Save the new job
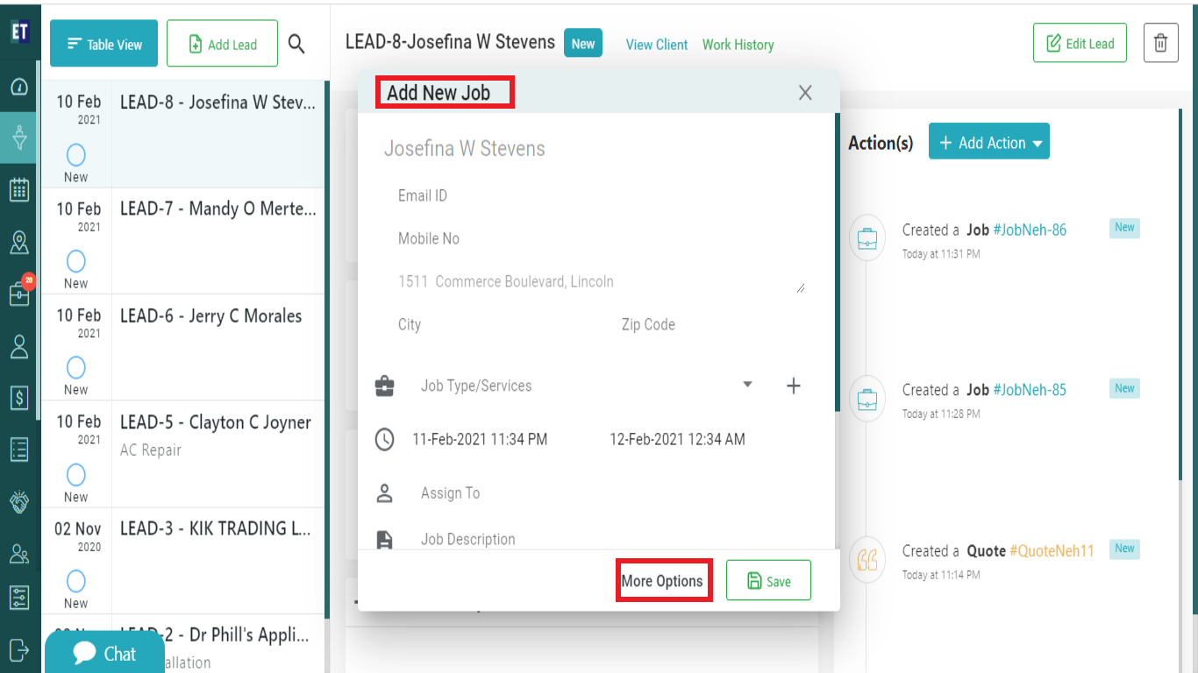The image size is (1198, 673). 768,581
